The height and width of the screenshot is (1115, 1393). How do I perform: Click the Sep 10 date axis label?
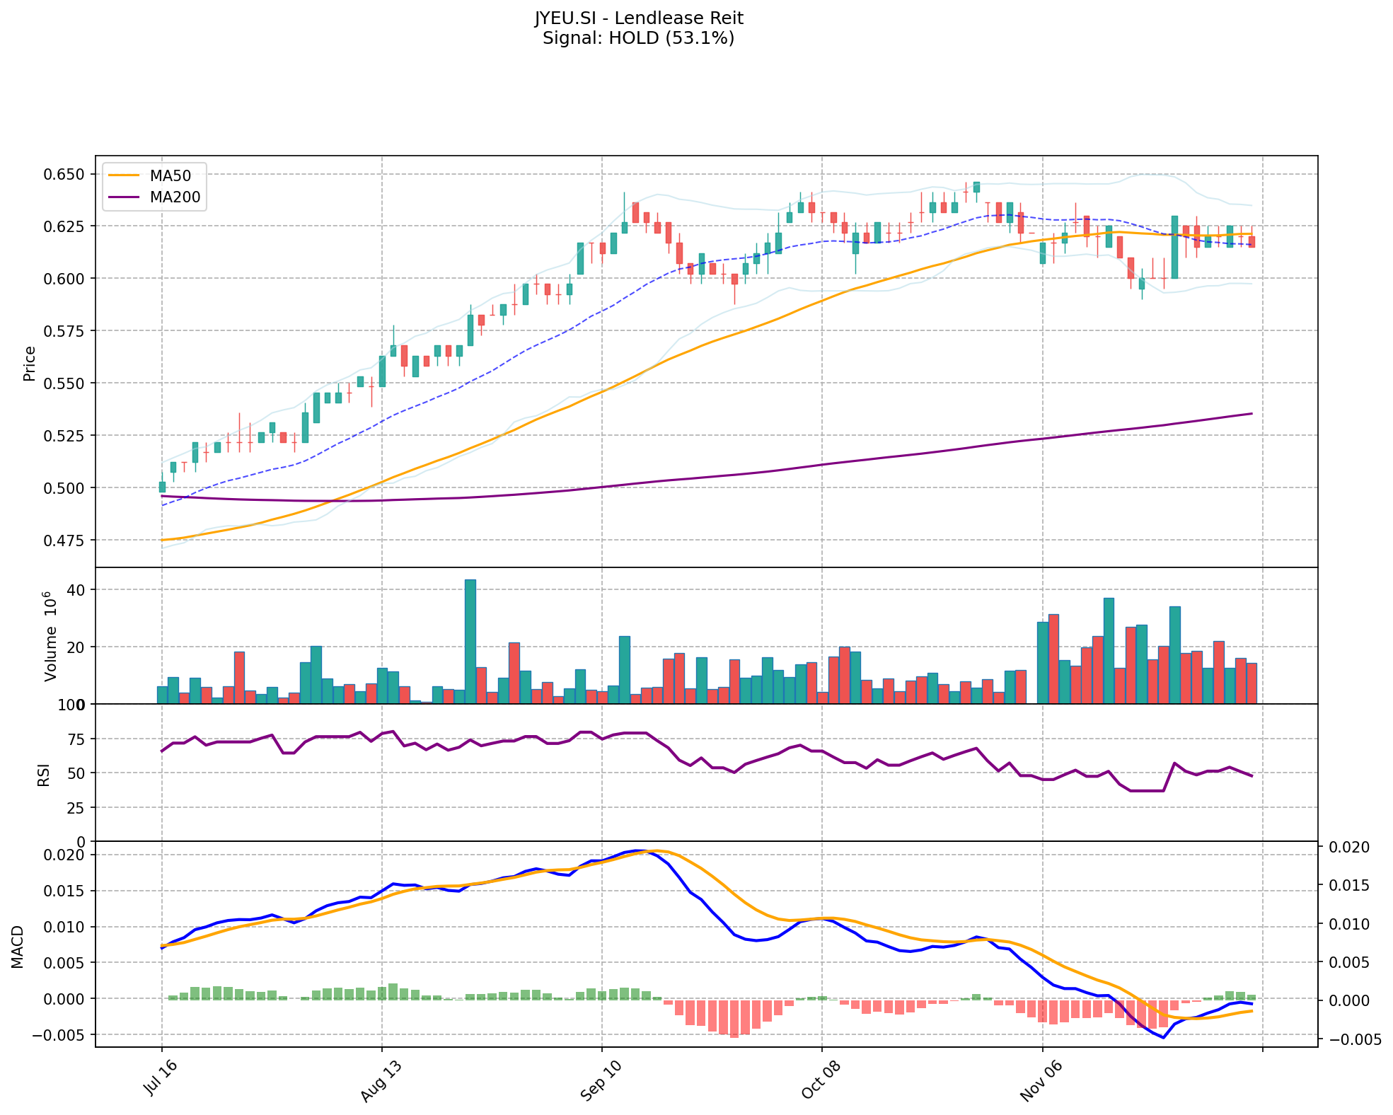tap(601, 1081)
